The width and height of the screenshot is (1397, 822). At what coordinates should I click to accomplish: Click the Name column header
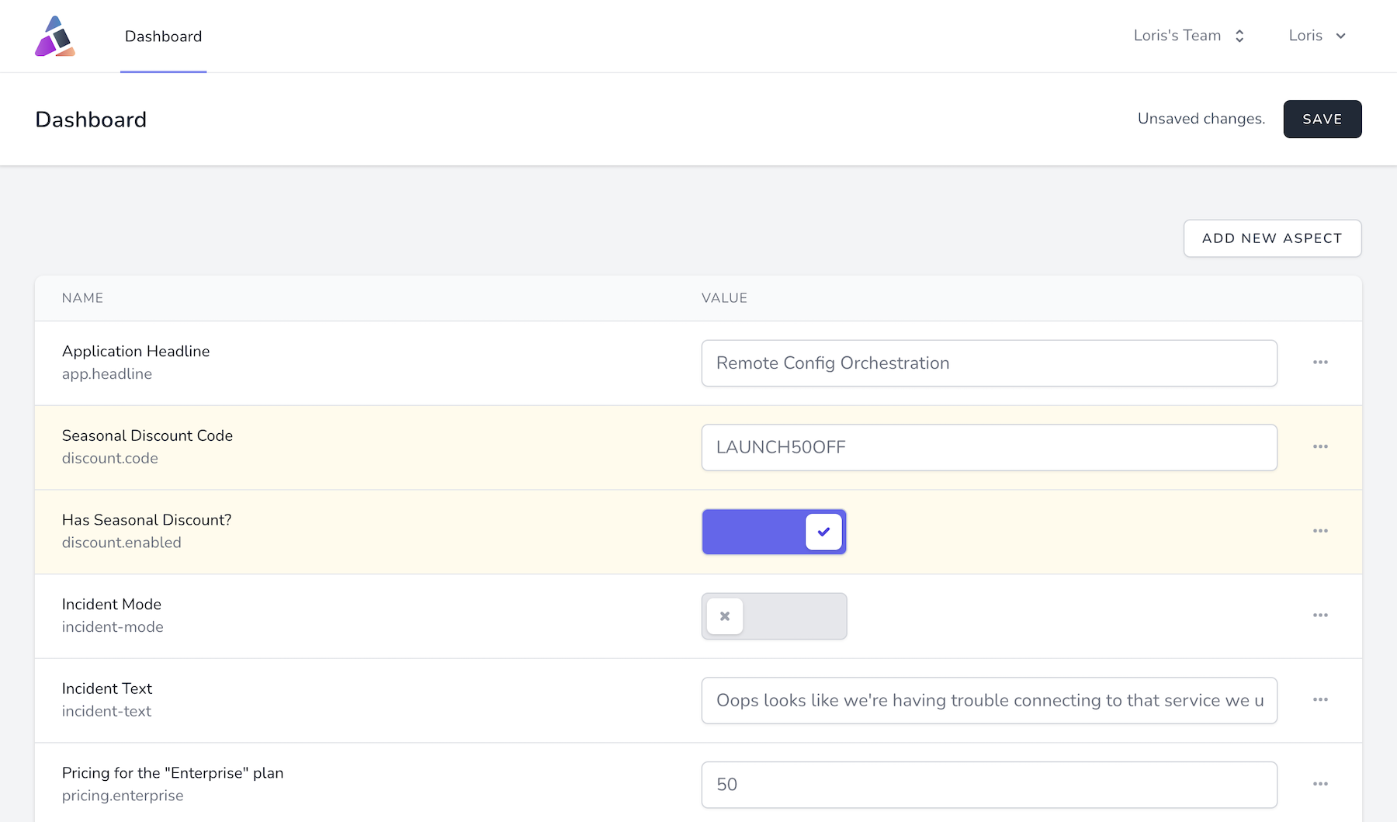point(82,298)
